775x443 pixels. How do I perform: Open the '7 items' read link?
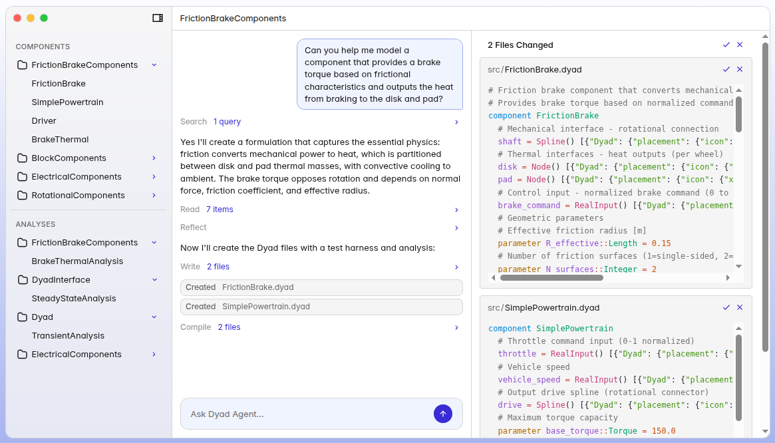220,210
